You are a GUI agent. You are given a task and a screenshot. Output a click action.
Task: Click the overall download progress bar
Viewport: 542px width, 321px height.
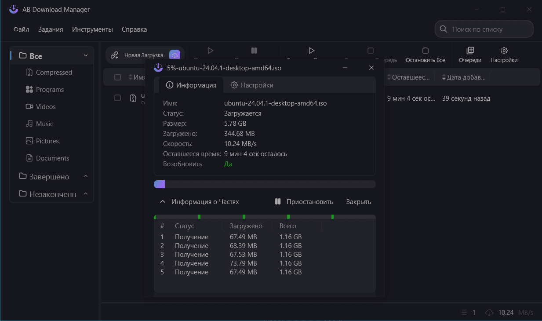(265, 184)
